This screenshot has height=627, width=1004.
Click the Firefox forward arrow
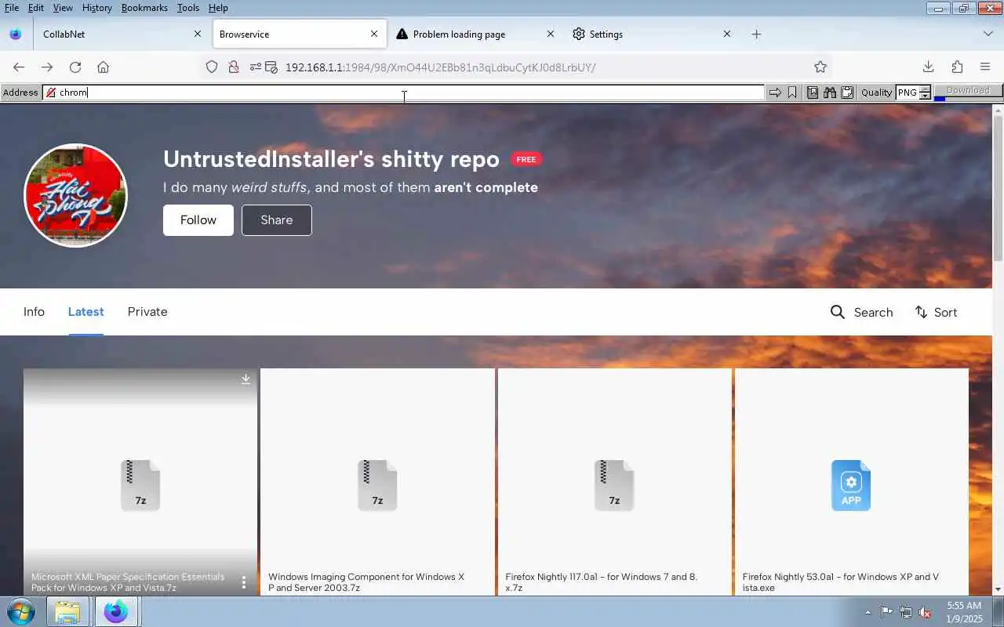click(47, 67)
